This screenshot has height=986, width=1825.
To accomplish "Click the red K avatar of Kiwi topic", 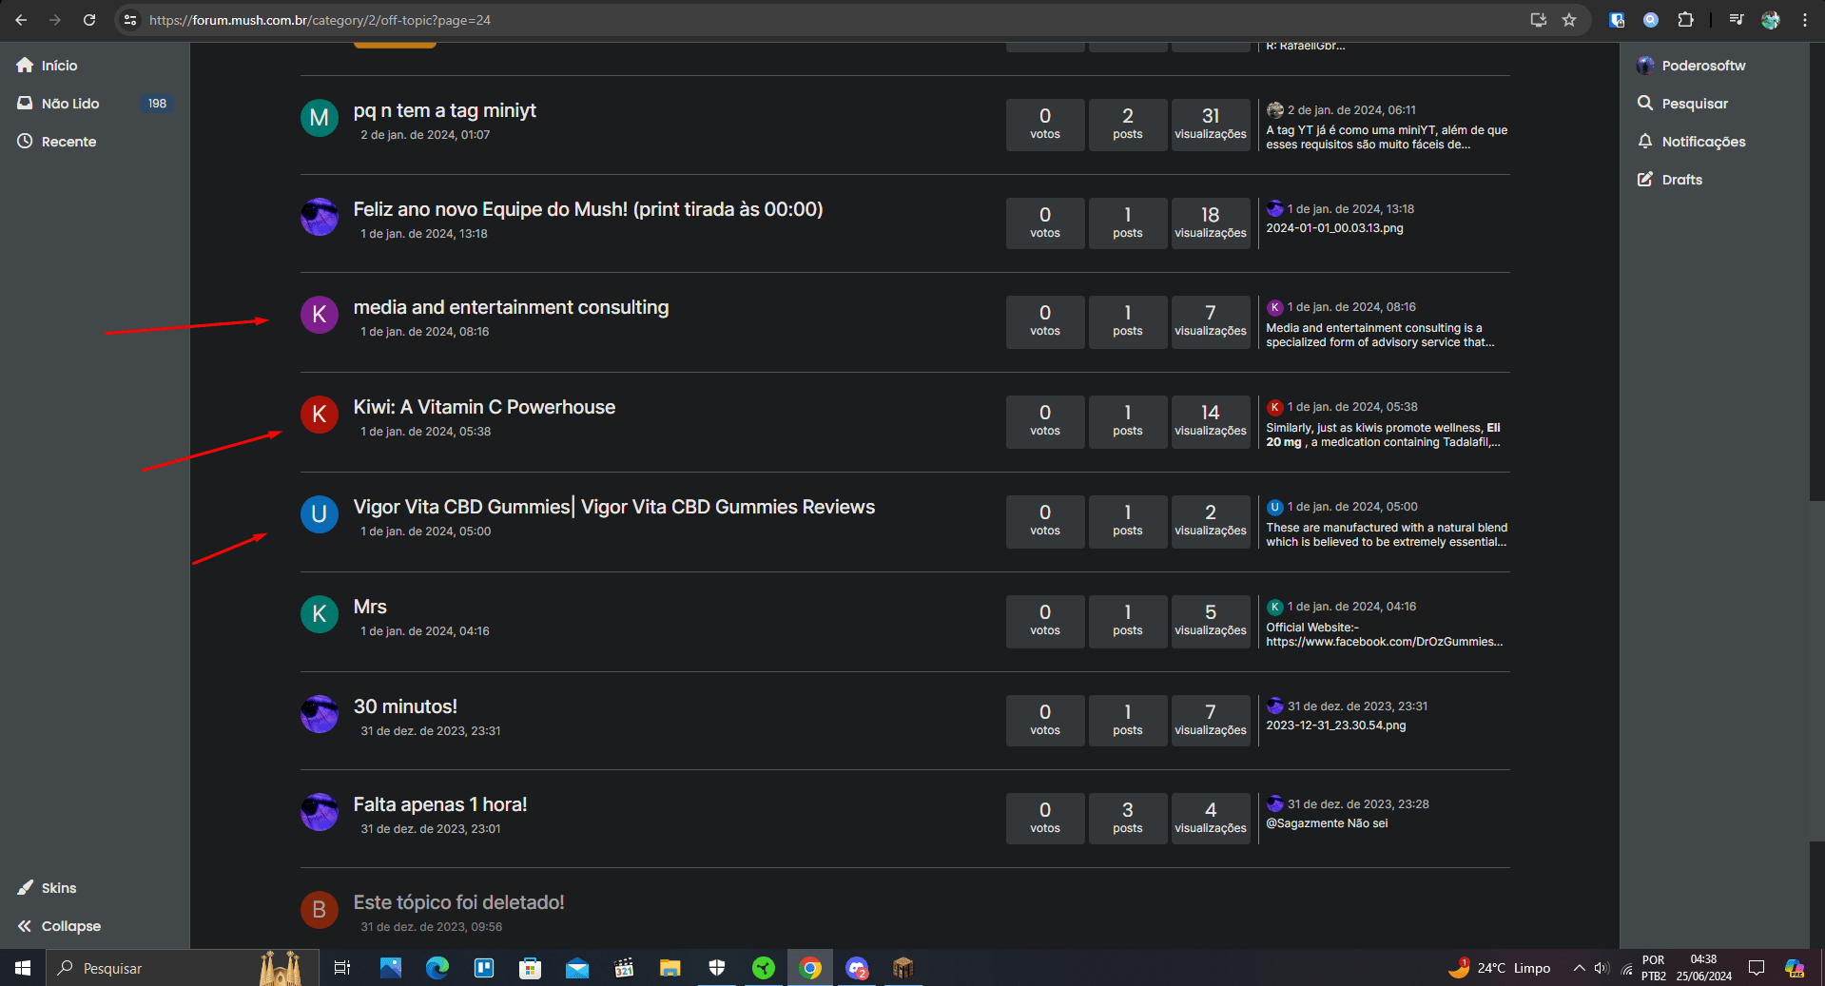I will click(x=320, y=415).
